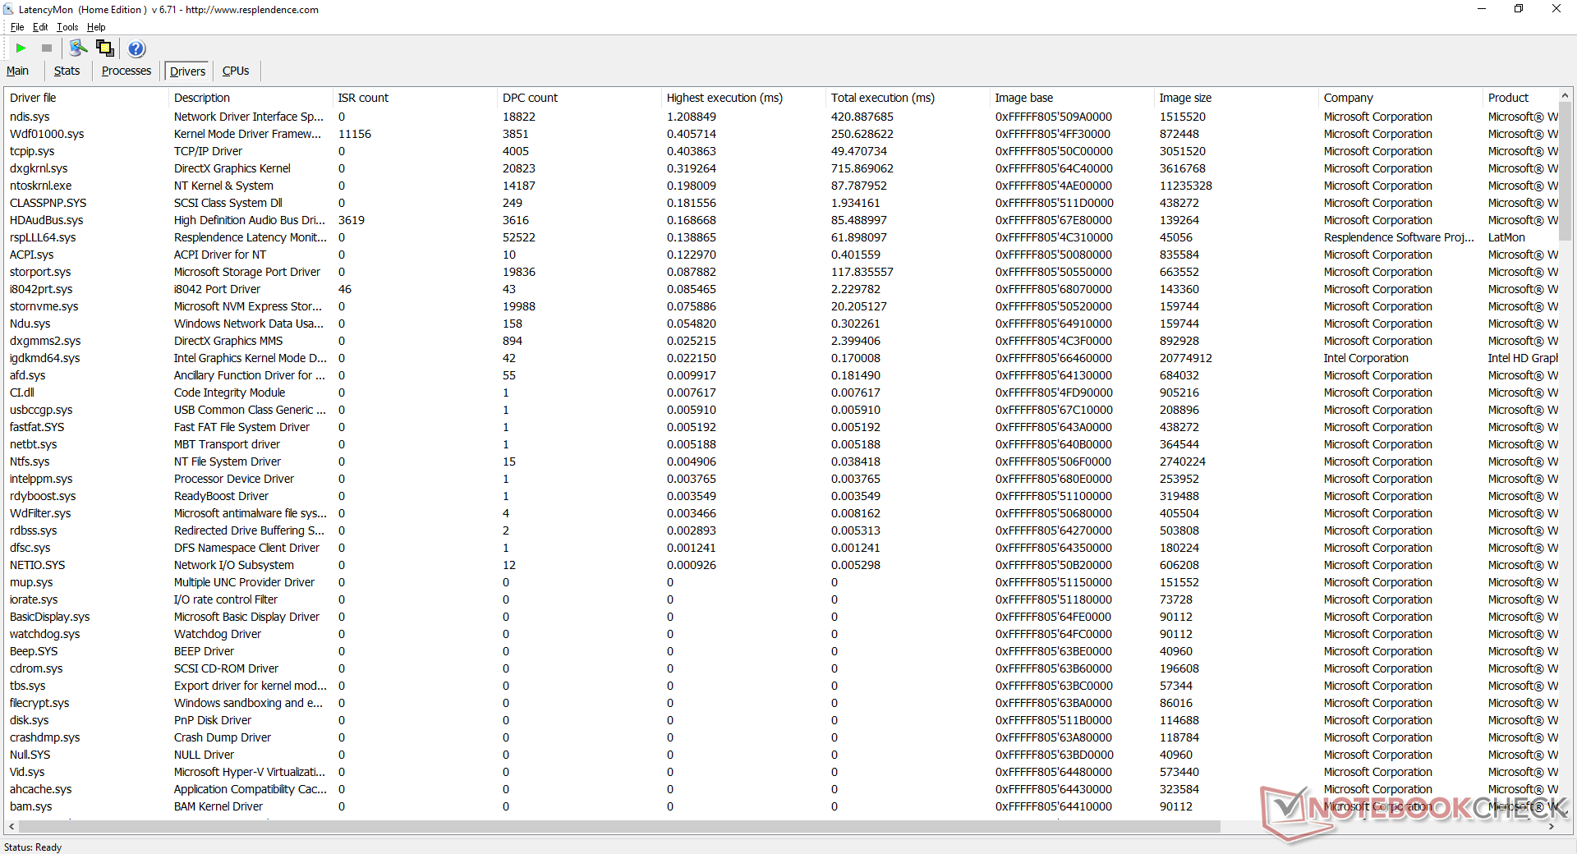Select the Drivers tab
The height and width of the screenshot is (854, 1577).
(x=187, y=71)
